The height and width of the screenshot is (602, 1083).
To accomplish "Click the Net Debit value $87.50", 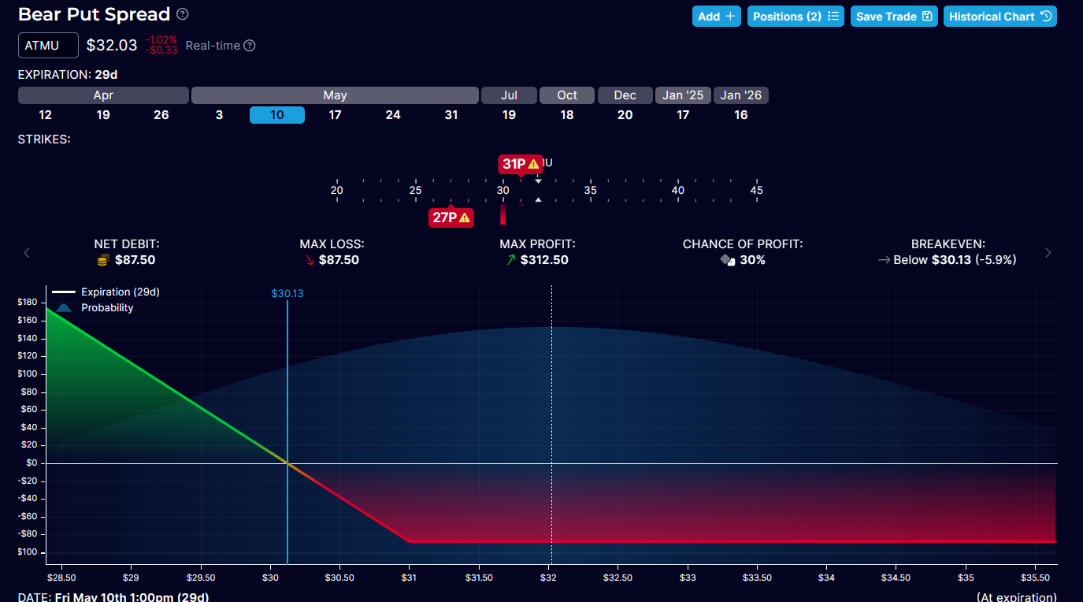I will [135, 260].
